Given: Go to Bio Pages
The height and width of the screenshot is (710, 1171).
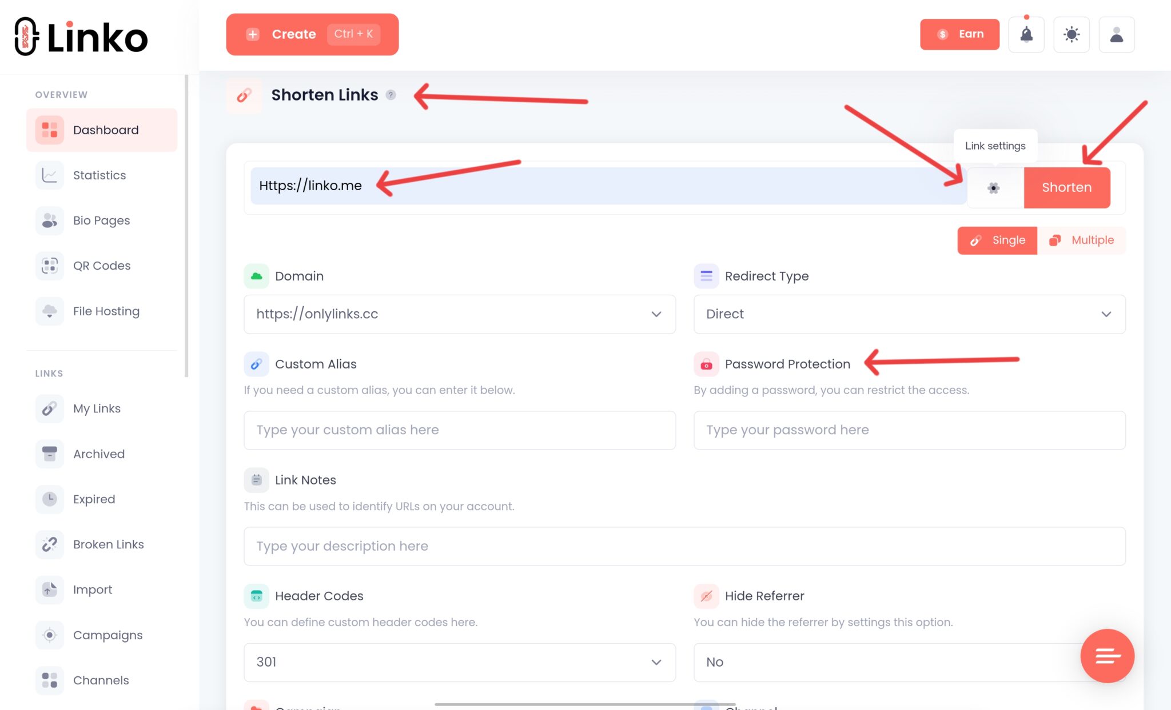Looking at the screenshot, I should coord(102,220).
